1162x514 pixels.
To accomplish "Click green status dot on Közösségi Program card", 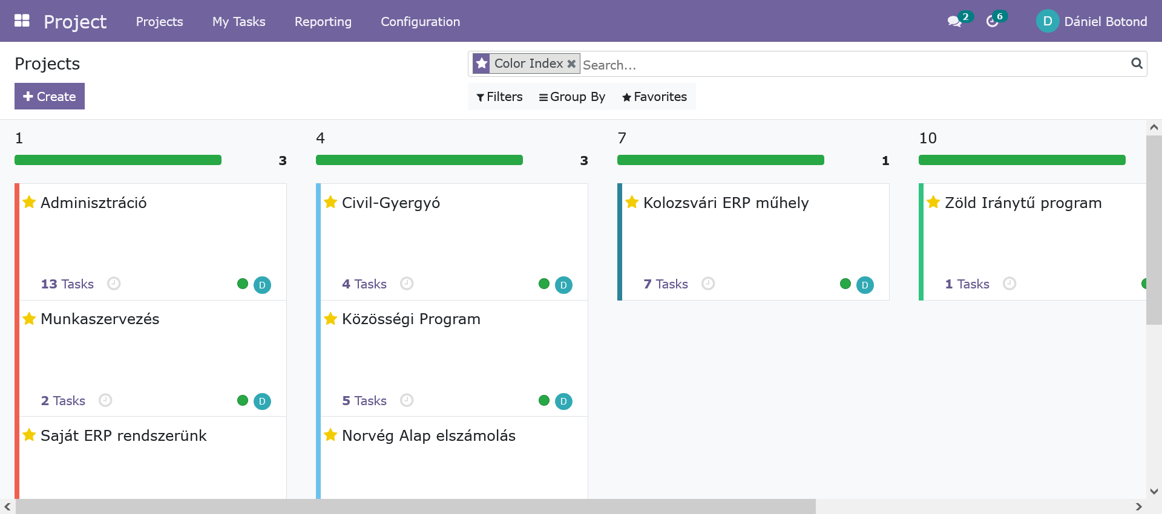I will (544, 400).
